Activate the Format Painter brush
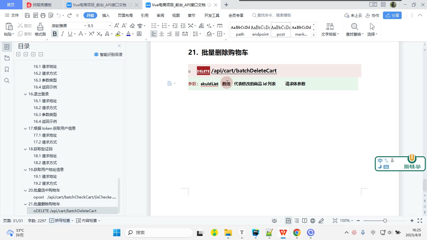This screenshot has width=427, height=240. coord(40,27)
